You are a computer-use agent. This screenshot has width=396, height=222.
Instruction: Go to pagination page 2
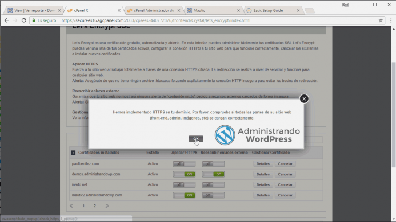95,206
